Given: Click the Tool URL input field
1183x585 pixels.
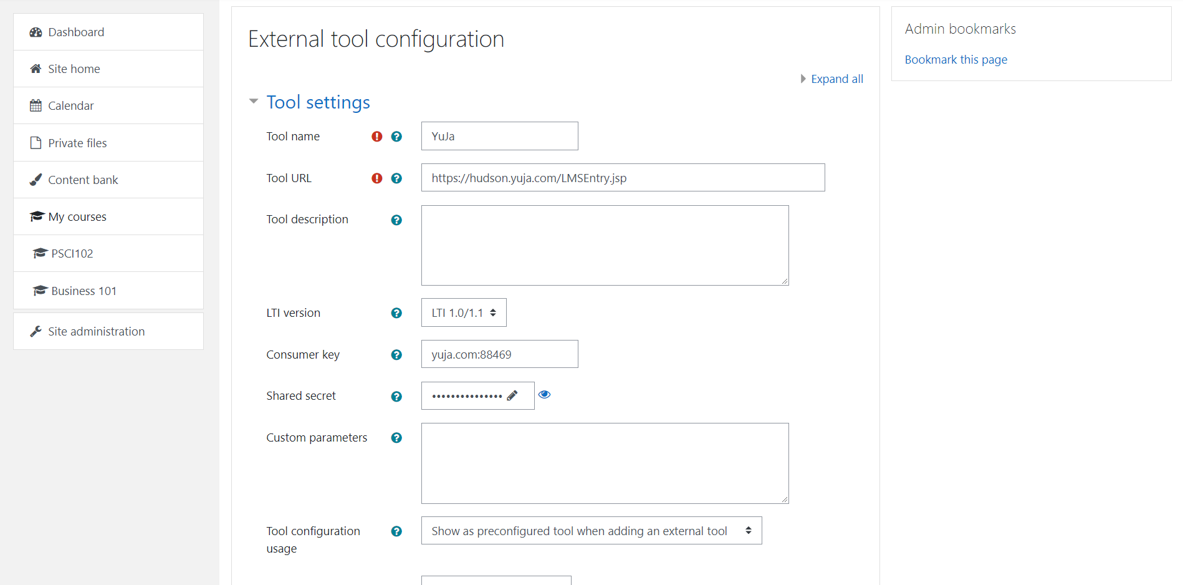Looking at the screenshot, I should 622,178.
